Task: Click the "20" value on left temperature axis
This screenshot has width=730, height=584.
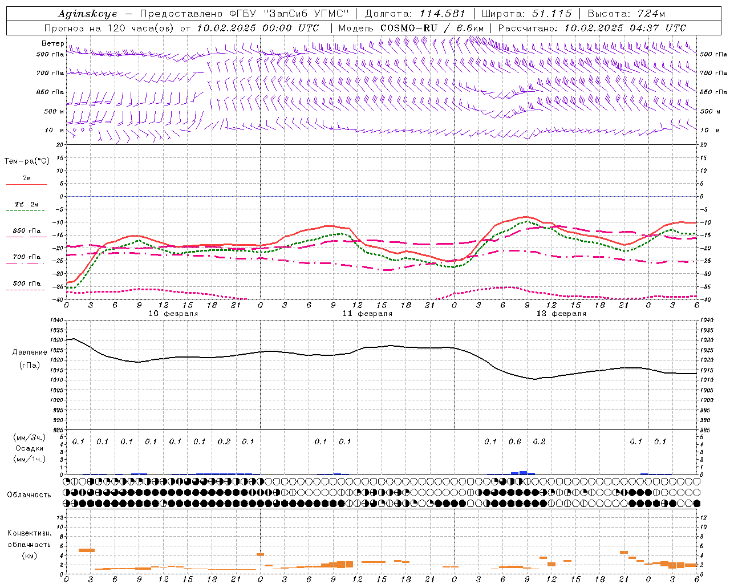Action: (x=60, y=145)
